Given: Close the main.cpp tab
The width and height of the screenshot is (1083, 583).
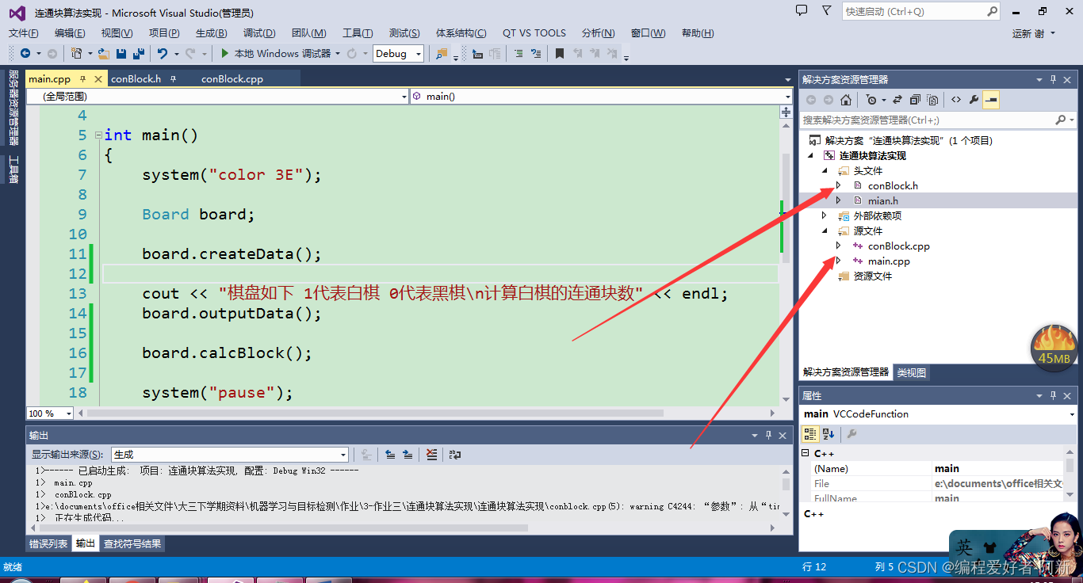Looking at the screenshot, I should coord(98,79).
